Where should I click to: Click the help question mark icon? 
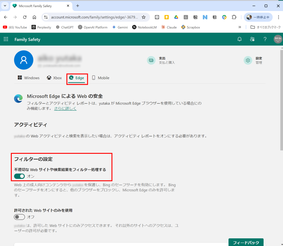tap(265, 39)
